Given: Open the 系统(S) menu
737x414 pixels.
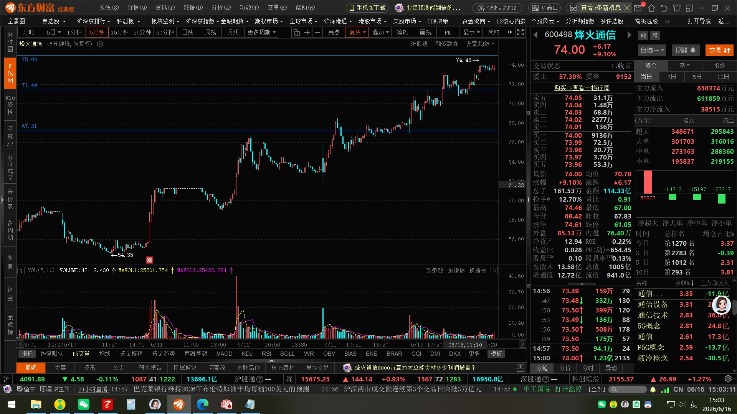Looking at the screenshot, I should pyautogui.click(x=109, y=8).
